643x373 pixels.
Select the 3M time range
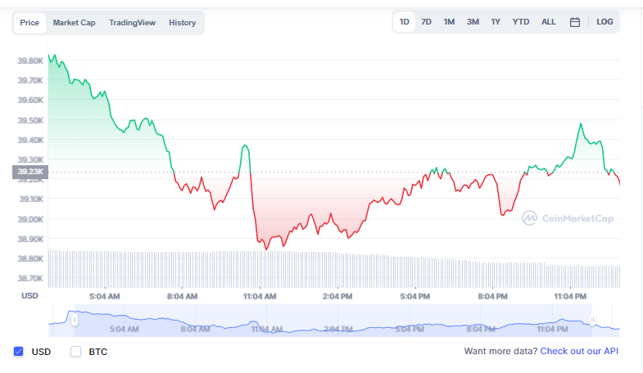click(473, 22)
